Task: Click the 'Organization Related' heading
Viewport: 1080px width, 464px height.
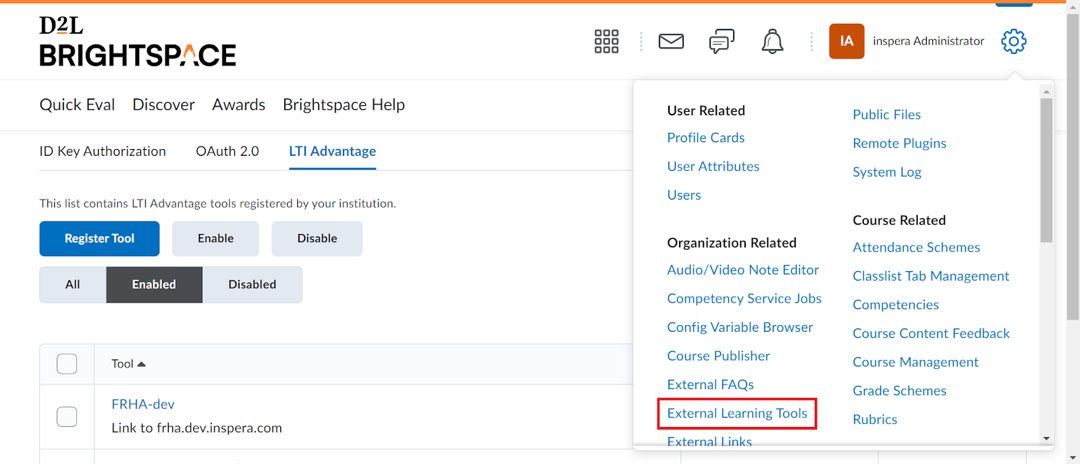Action: pyautogui.click(x=732, y=243)
